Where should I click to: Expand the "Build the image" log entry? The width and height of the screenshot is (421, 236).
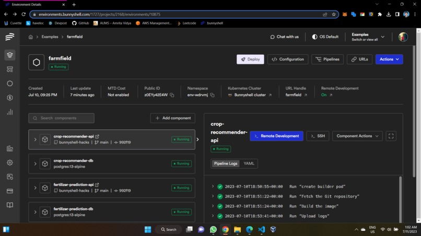[x=213, y=206]
